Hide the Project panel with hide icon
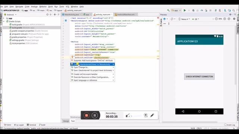 59,15
